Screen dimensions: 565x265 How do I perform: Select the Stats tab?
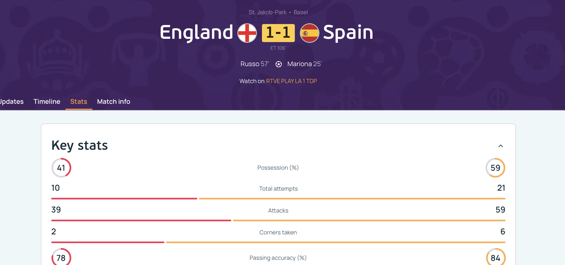pyautogui.click(x=79, y=102)
